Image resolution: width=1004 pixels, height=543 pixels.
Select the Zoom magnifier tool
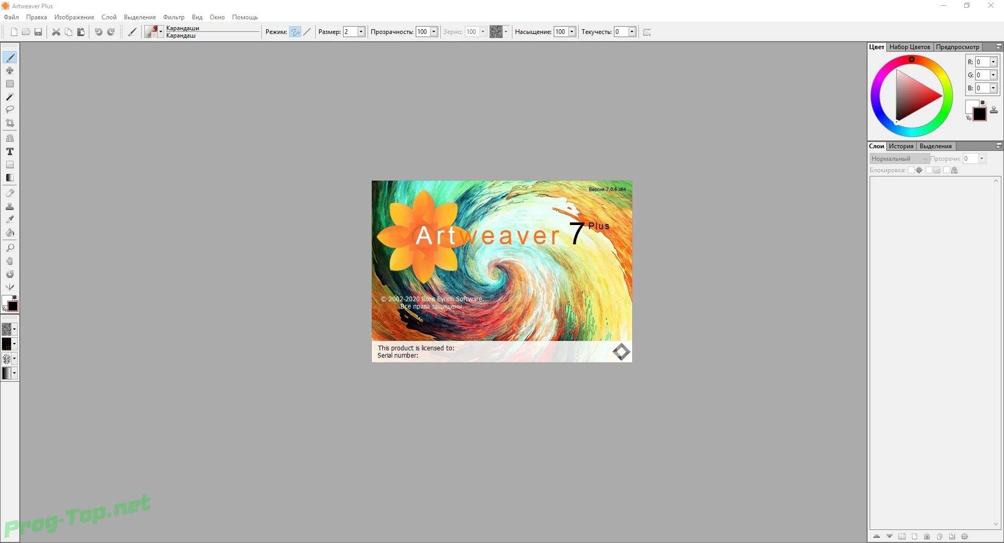click(10, 248)
